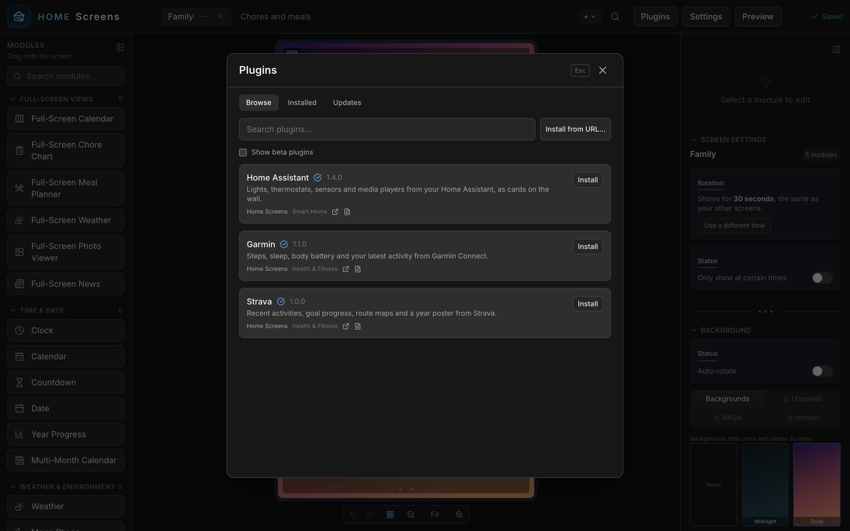
Task: Open Garmin external link icon
Action: tap(346, 269)
